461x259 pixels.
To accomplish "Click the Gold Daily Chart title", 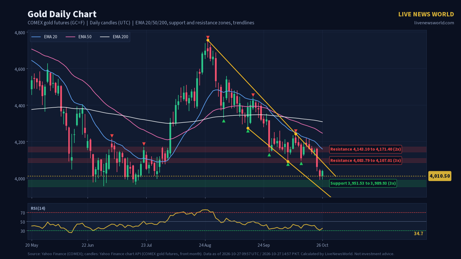I will point(62,14).
